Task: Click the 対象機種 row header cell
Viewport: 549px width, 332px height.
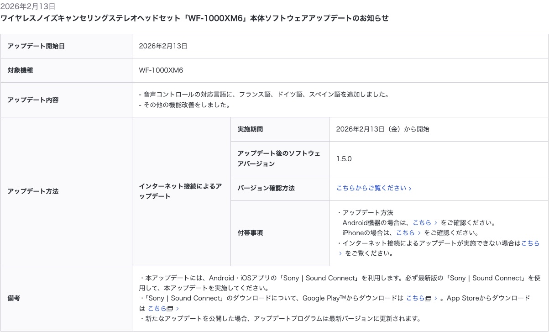Action: click(x=66, y=70)
